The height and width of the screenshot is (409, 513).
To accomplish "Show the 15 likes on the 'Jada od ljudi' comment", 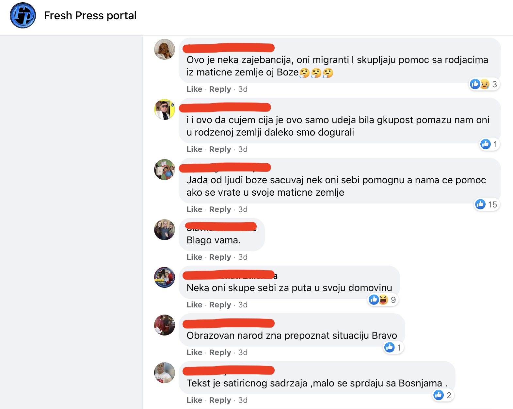I will [x=487, y=204].
